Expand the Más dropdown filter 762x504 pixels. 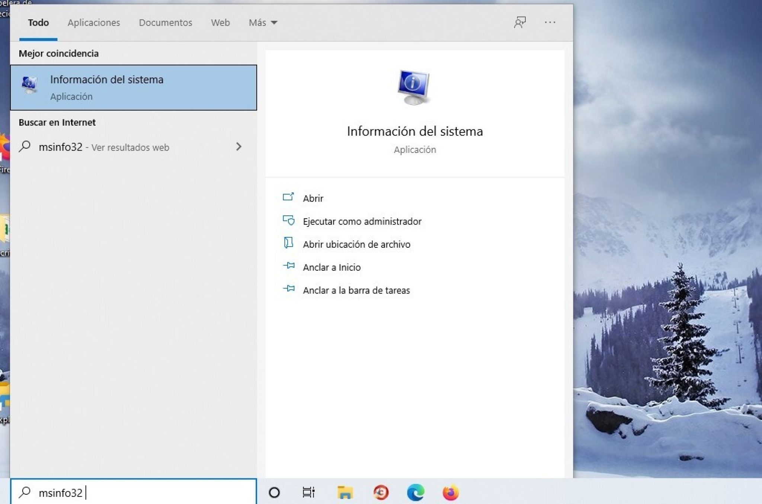263,23
